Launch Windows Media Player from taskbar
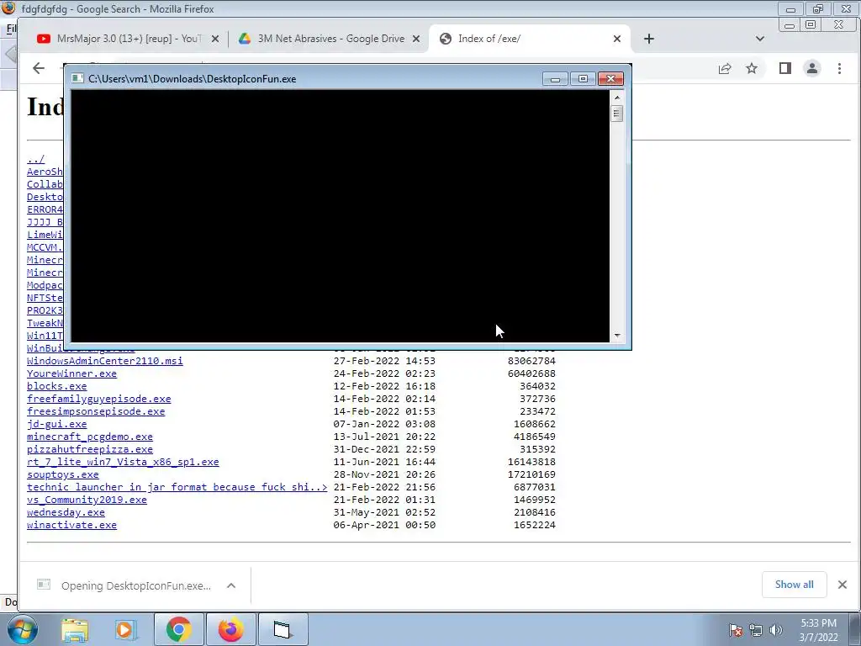861x646 pixels. (125, 630)
